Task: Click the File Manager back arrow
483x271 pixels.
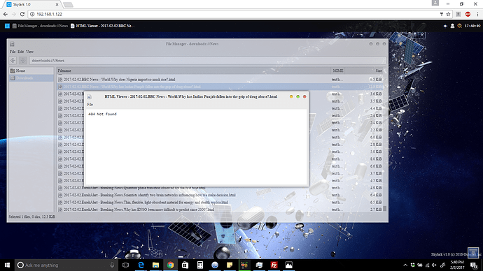Action: [13, 61]
